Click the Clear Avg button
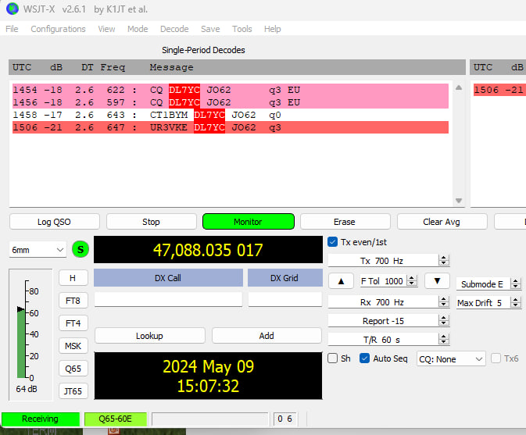526x435 pixels. click(x=442, y=222)
